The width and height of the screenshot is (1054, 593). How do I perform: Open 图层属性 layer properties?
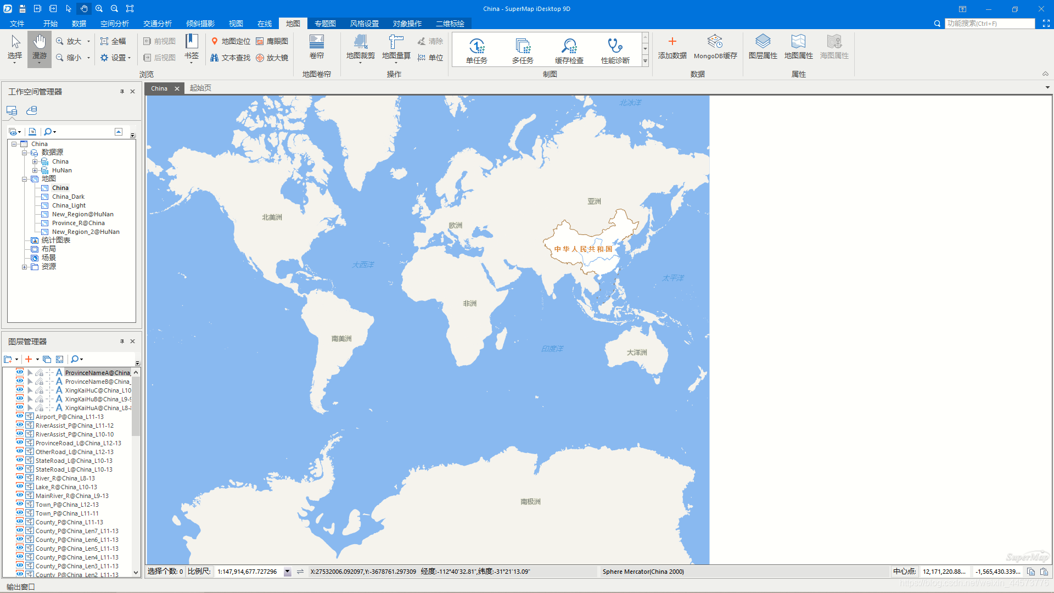763,47
